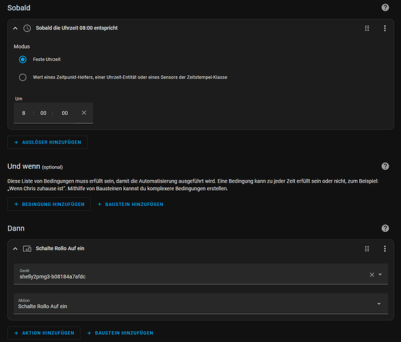Viewport: 401px width, 342px height.
Task: Open the Rollo action's three-dot menu
Action: click(x=385, y=249)
